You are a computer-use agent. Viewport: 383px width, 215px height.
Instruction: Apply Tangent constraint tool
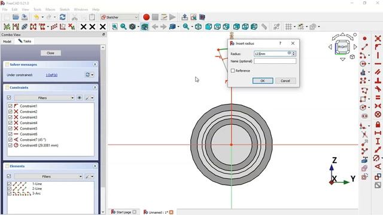point(378,89)
